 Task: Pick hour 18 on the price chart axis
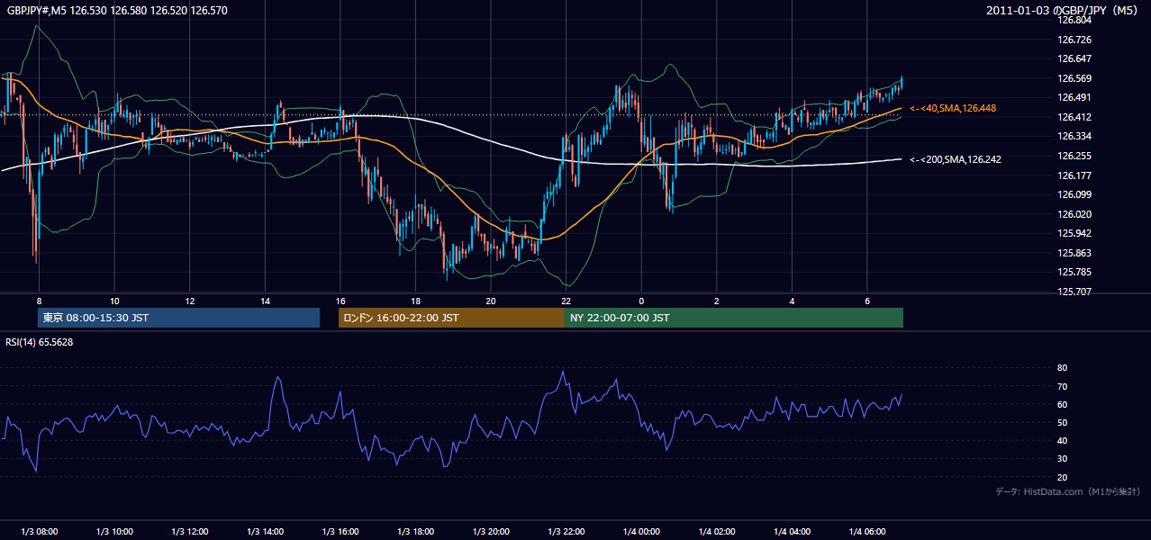[x=415, y=301]
